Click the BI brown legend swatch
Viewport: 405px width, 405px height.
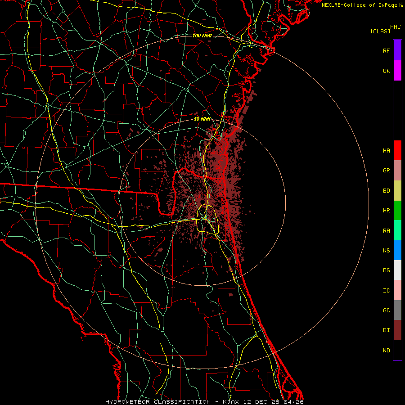(397, 330)
